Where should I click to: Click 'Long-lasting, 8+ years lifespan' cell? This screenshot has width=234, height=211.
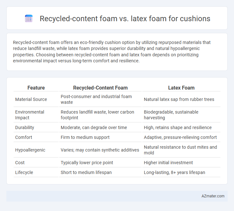[181, 172]
